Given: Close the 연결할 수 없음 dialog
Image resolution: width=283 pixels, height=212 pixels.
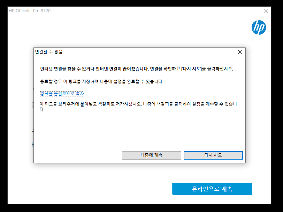Looking at the screenshot, I should pos(240,52).
